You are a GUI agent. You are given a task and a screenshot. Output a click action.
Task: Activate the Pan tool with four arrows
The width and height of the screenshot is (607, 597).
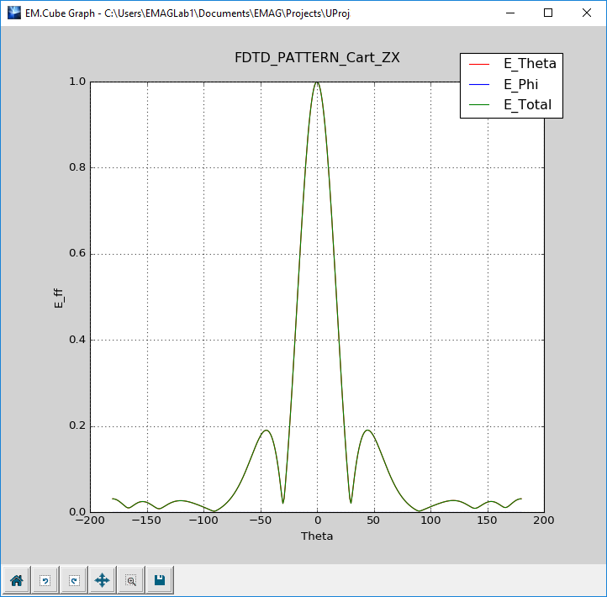click(x=102, y=579)
